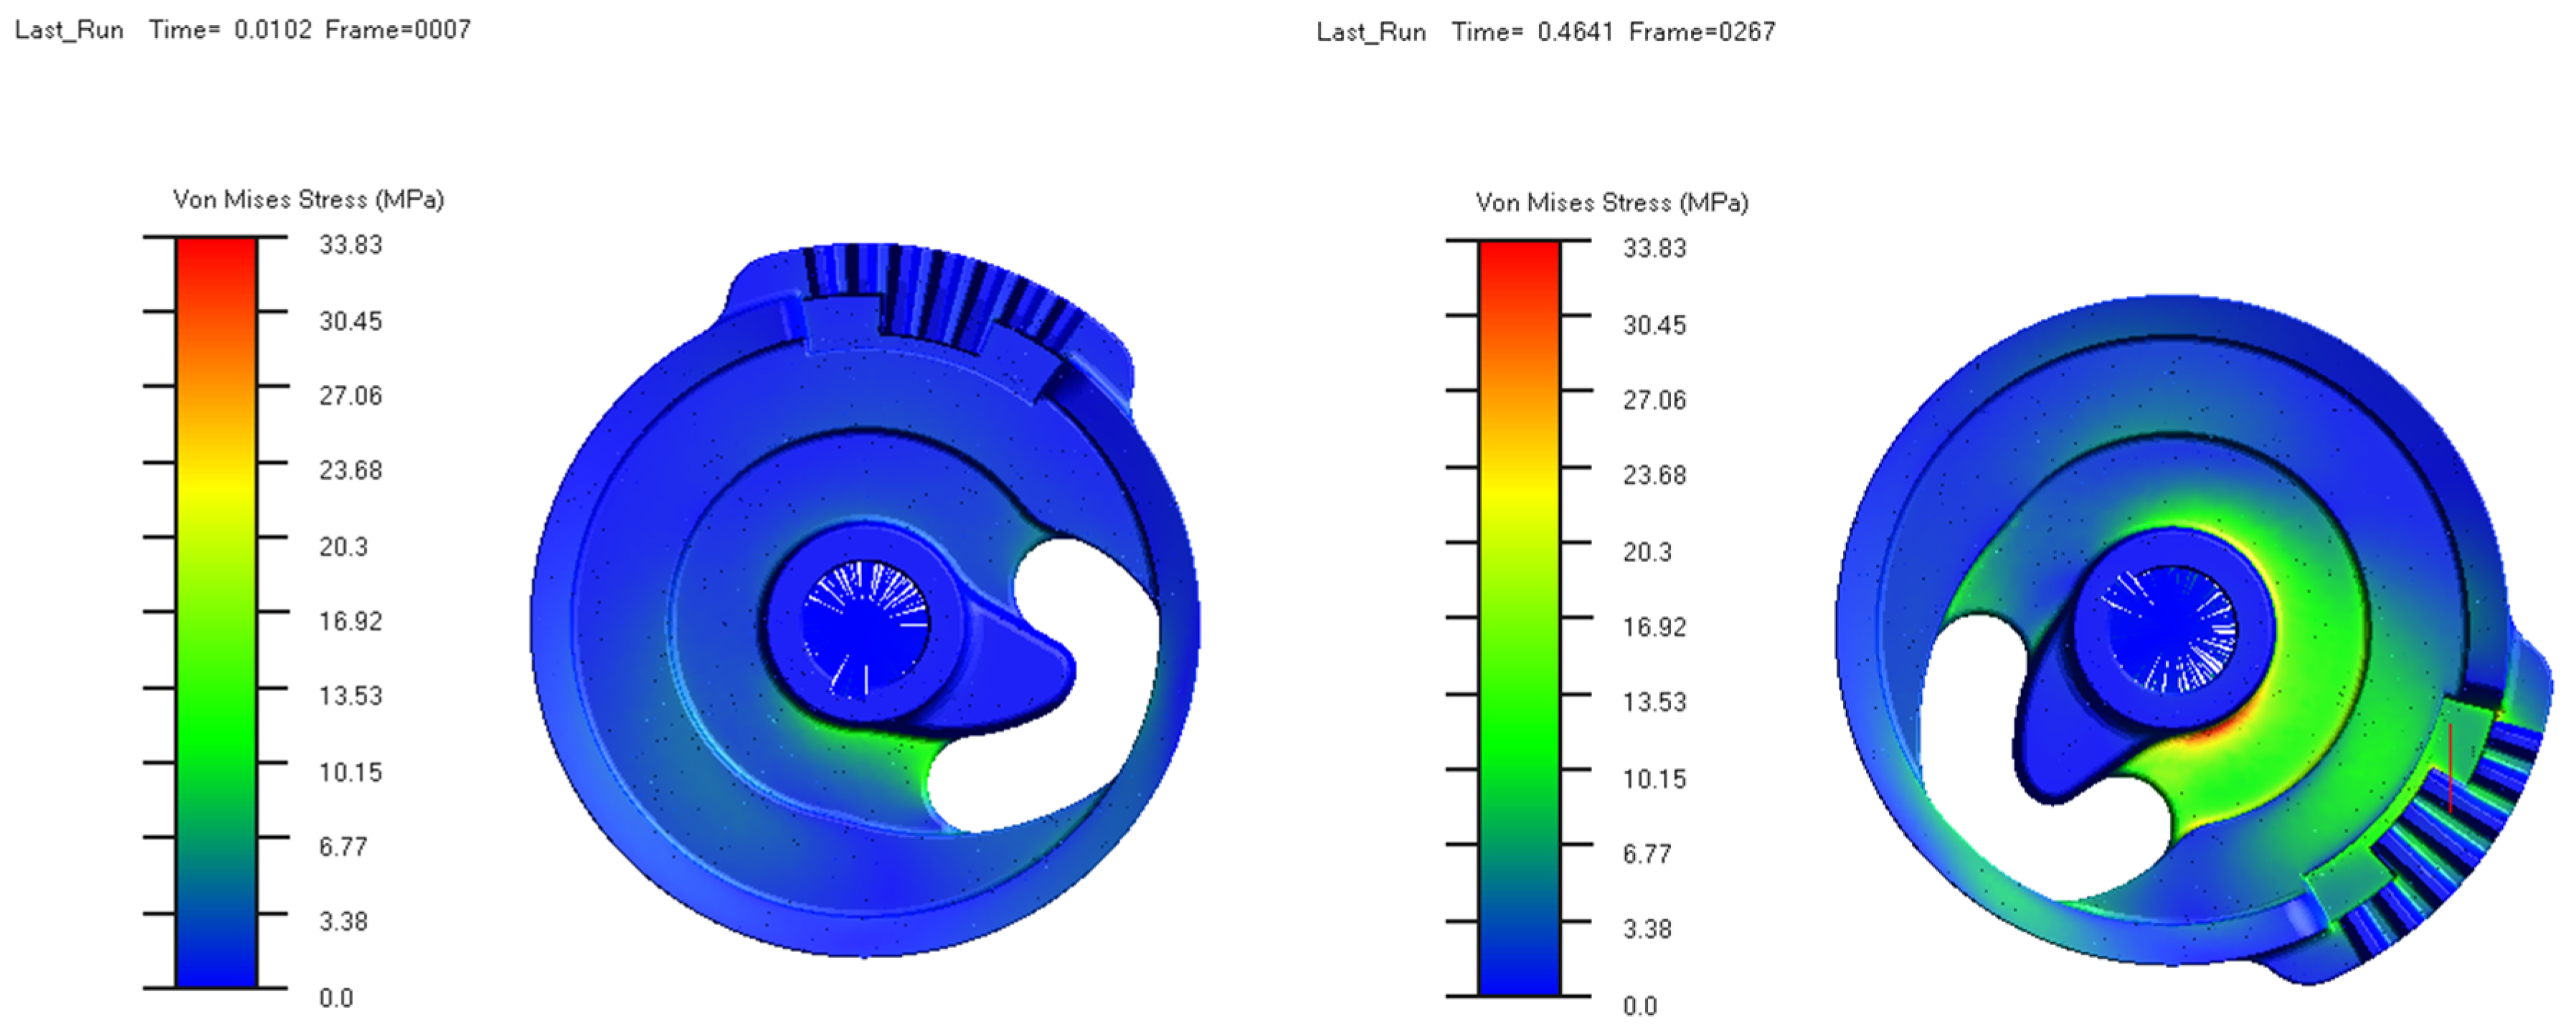Click the Frame=0267 label
The width and height of the screenshot is (2576, 1036).
(x=1702, y=32)
